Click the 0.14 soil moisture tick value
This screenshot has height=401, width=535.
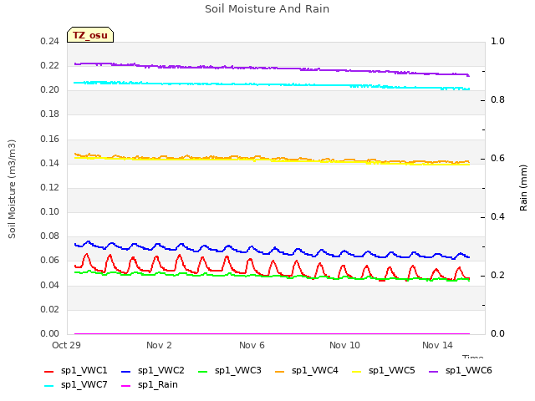click(x=50, y=163)
